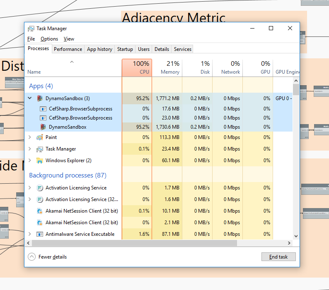Click the Task Manager row icon in Apps

click(40, 149)
